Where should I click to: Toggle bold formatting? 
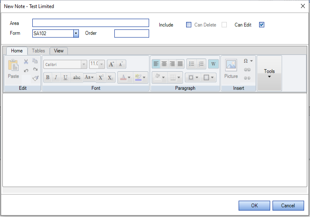click(x=48, y=77)
